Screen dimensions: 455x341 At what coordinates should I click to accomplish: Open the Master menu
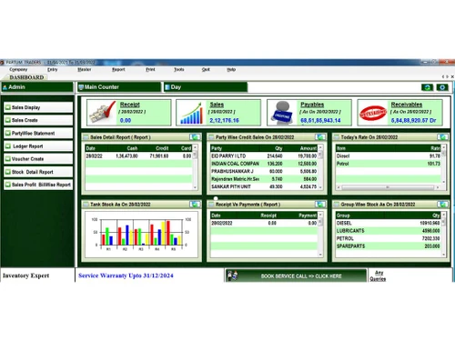pos(85,69)
